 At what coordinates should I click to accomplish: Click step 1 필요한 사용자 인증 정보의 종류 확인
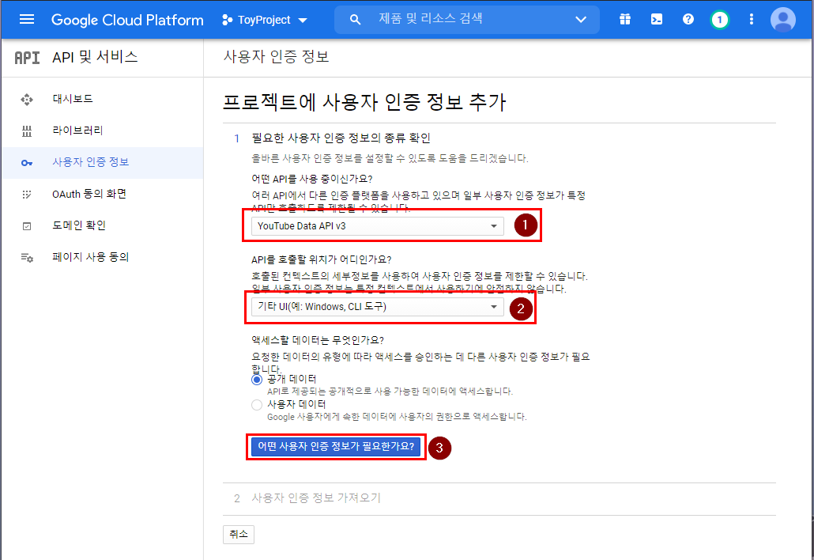click(x=341, y=138)
